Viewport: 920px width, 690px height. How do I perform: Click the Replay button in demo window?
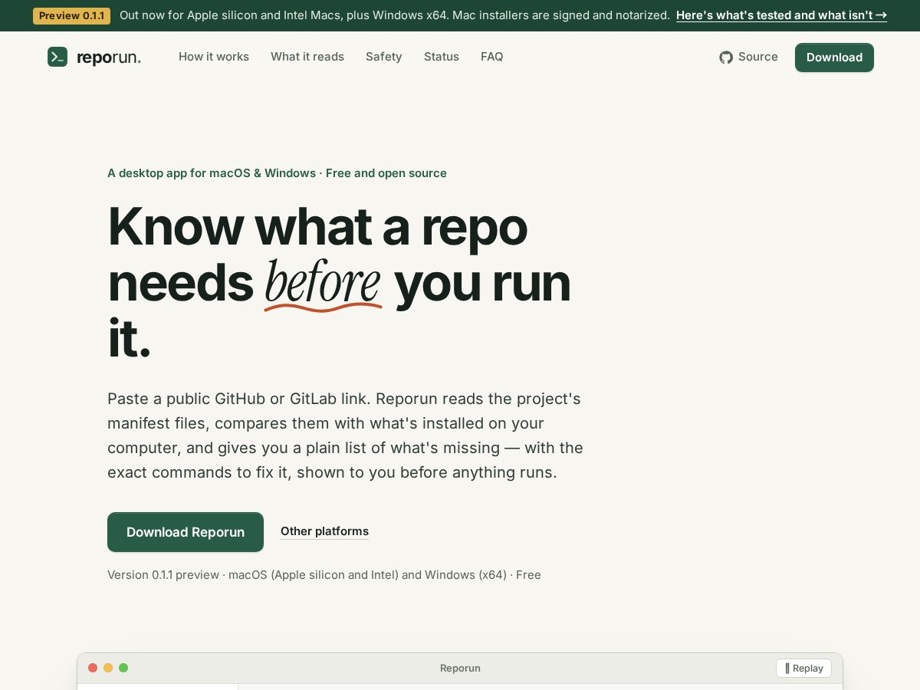click(x=803, y=668)
